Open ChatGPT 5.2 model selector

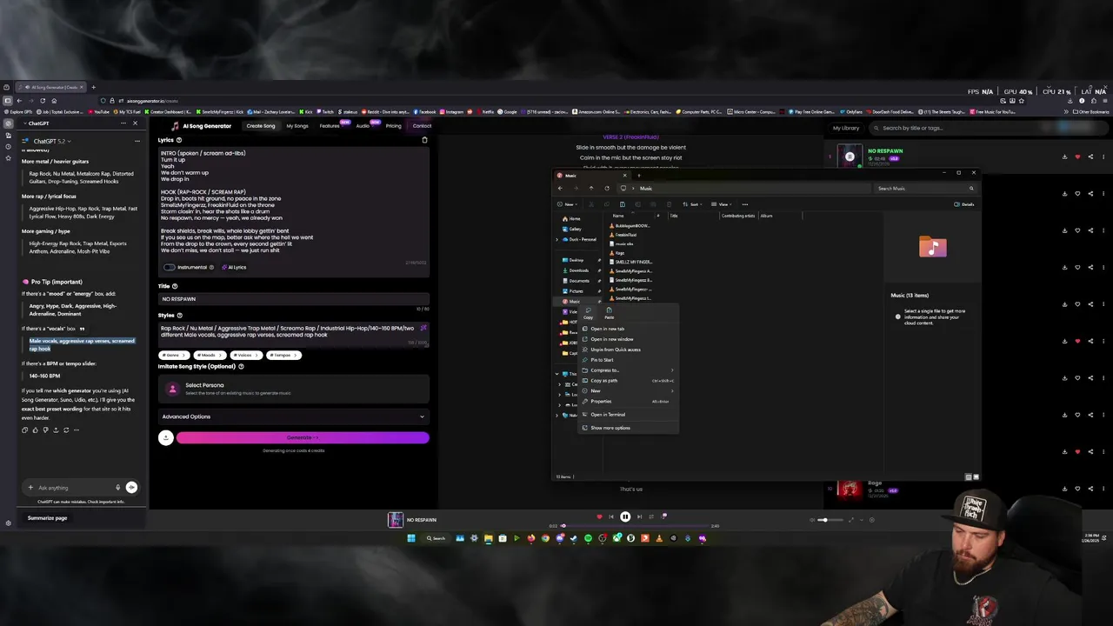click(x=52, y=141)
